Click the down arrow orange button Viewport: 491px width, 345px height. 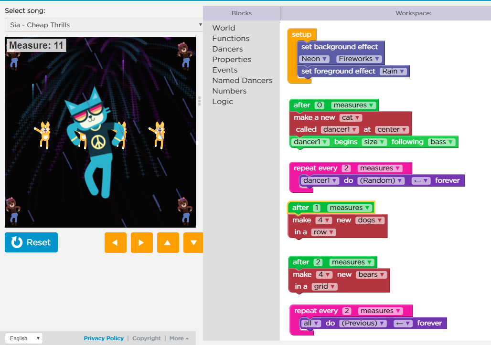(193, 242)
